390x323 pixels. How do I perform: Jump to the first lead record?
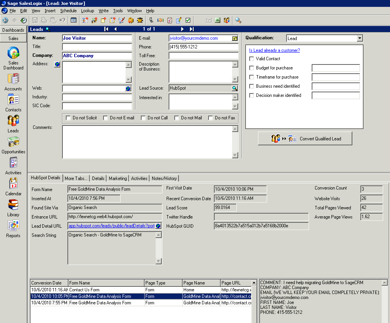tap(106, 29)
